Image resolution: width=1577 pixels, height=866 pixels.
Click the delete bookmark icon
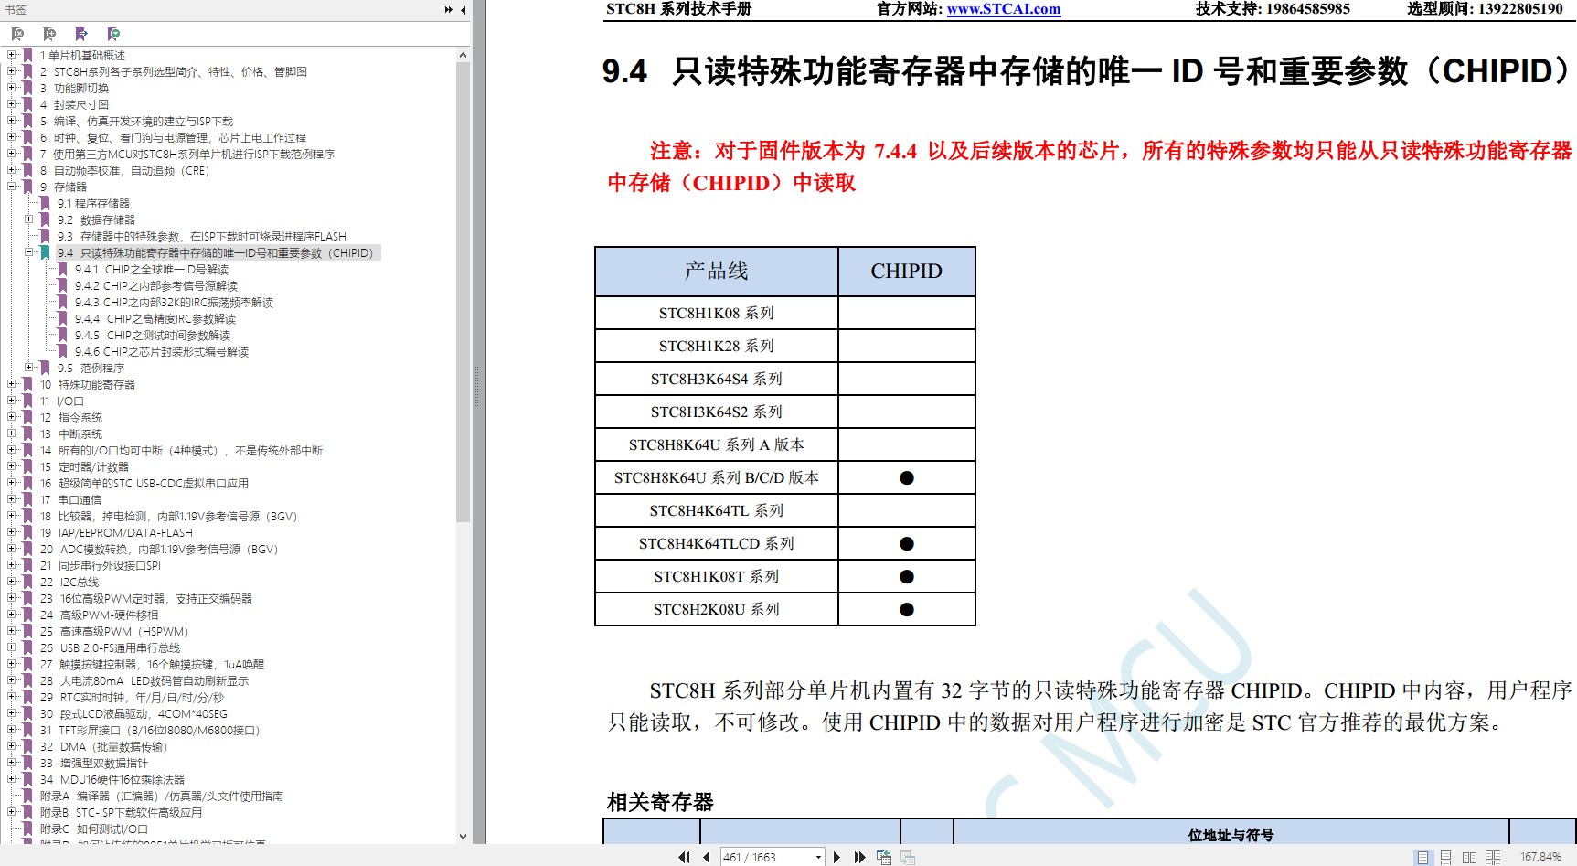[17, 34]
